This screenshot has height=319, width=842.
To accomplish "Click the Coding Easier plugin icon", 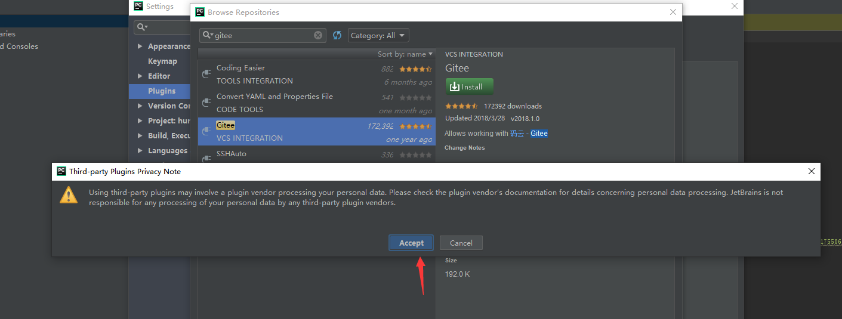I will pos(206,74).
